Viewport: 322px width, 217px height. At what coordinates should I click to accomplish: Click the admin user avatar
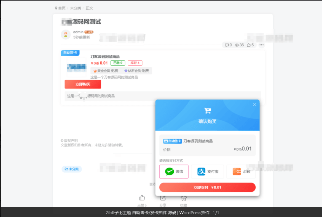pyautogui.click(x=66, y=34)
